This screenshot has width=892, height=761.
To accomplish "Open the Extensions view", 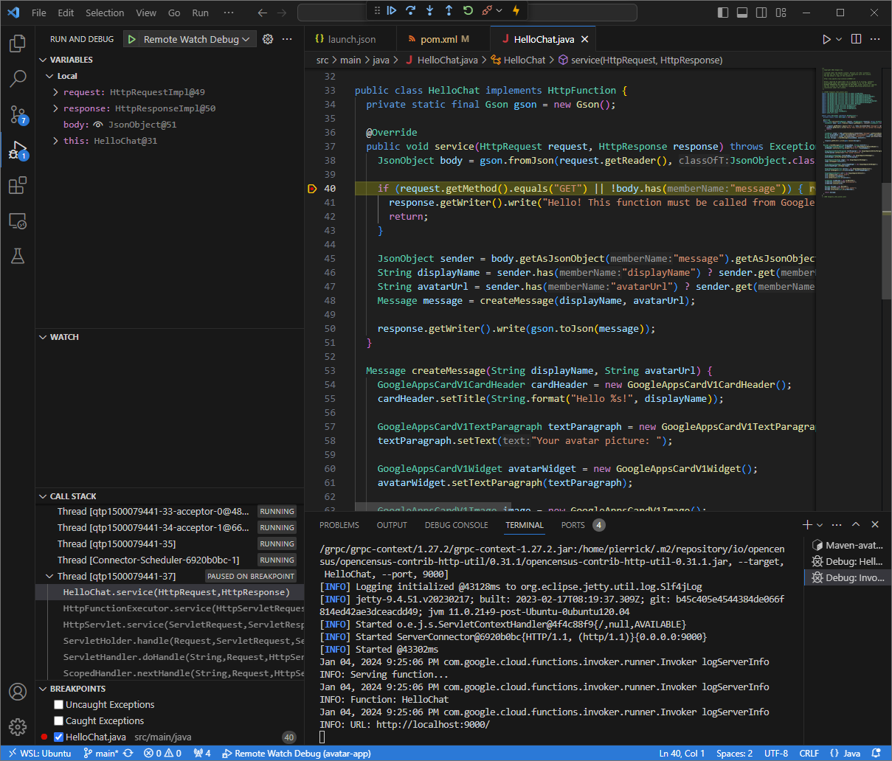I will (x=18, y=185).
